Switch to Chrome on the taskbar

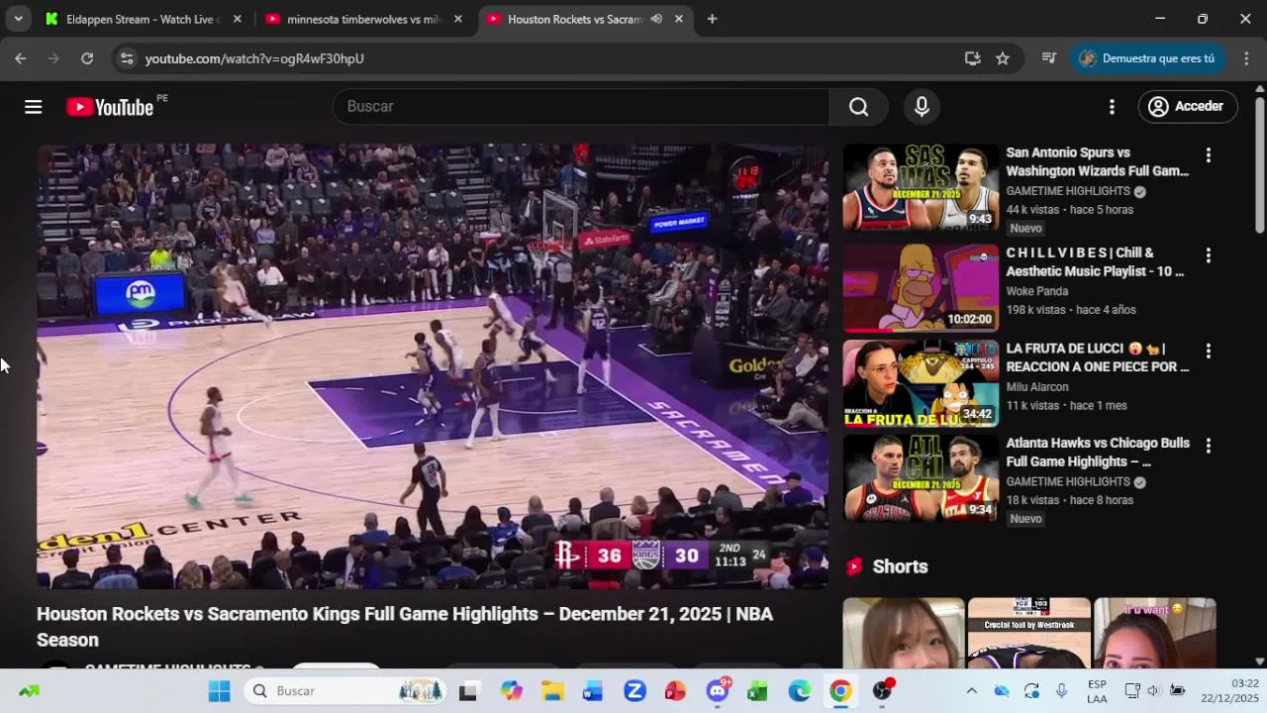[x=840, y=691]
